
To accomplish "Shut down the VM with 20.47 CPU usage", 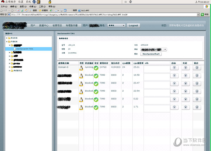I will (185, 84).
